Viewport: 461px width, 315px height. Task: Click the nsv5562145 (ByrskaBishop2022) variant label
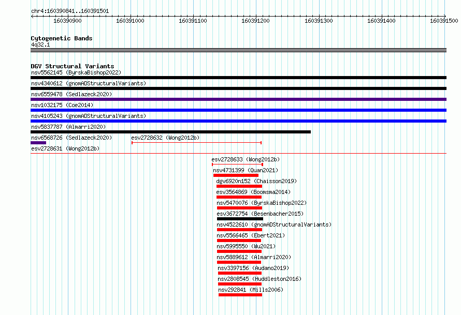point(76,72)
